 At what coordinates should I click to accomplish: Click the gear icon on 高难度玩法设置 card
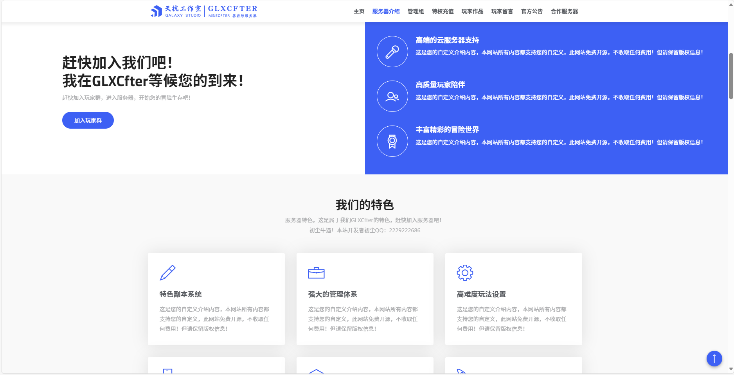(465, 273)
